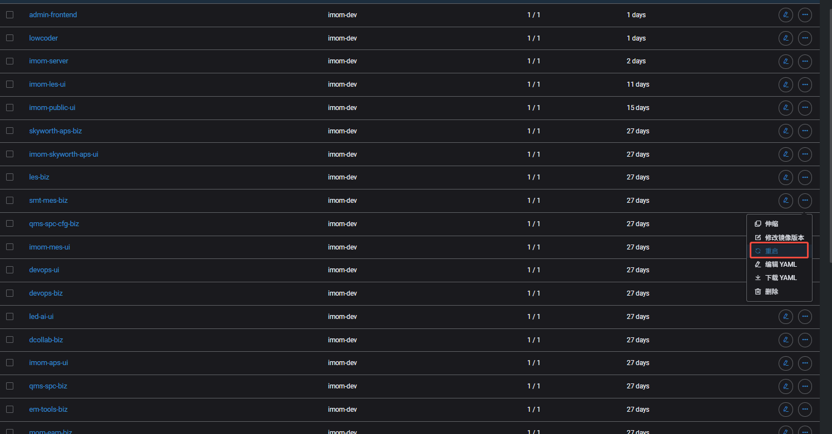Check the box for les-biz
Screen dimensions: 832x434
click(9, 177)
